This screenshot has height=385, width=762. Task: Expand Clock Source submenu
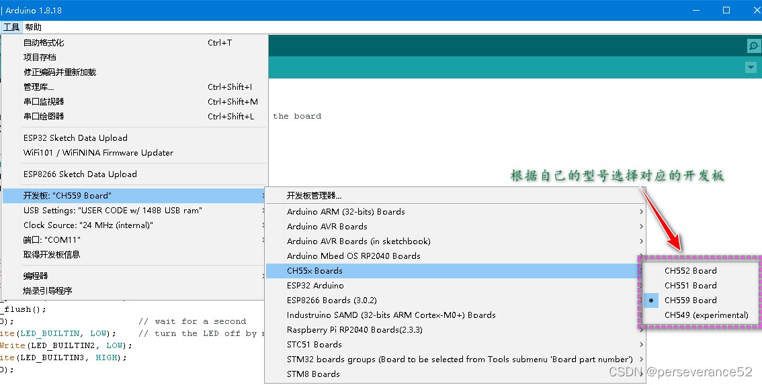coord(134,225)
